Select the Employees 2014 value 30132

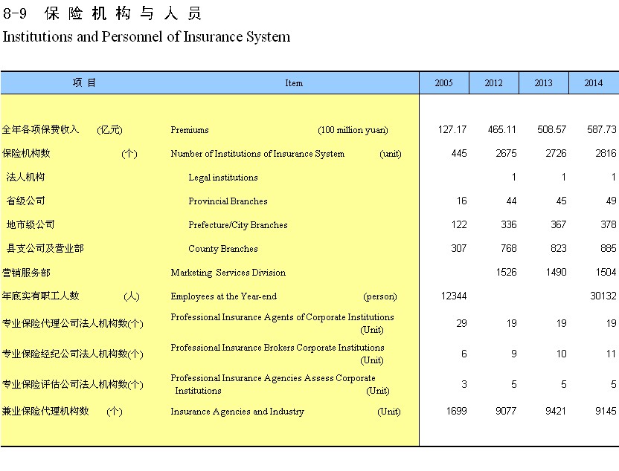(x=603, y=296)
